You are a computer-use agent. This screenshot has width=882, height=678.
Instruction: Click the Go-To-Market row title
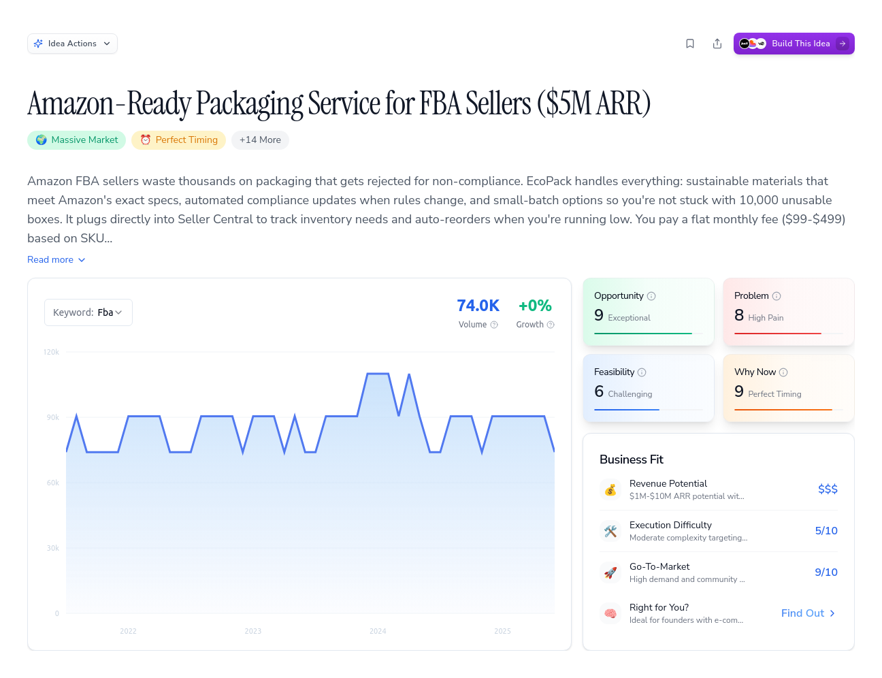659,566
